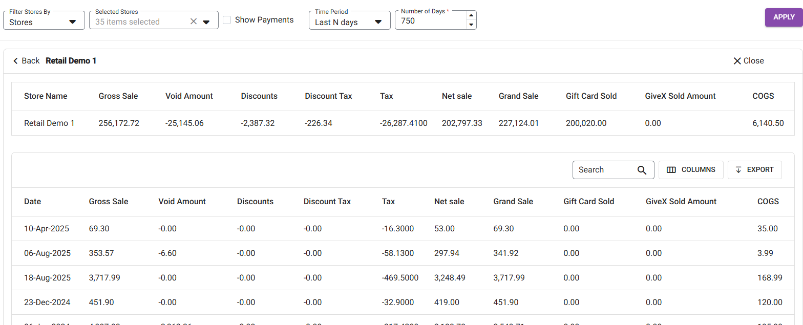Clear selected stores with X icon
The height and width of the screenshot is (325, 803).
tap(194, 21)
